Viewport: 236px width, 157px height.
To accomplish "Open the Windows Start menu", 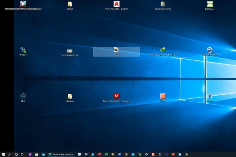I will pyautogui.click(x=3, y=154).
